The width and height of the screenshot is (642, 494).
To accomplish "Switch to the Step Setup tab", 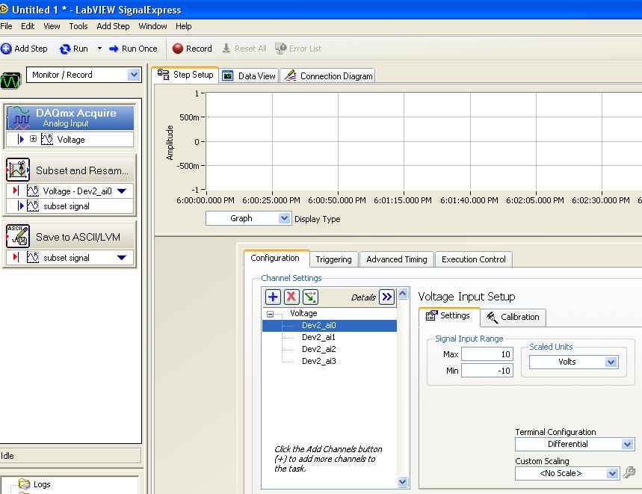I will [x=185, y=75].
